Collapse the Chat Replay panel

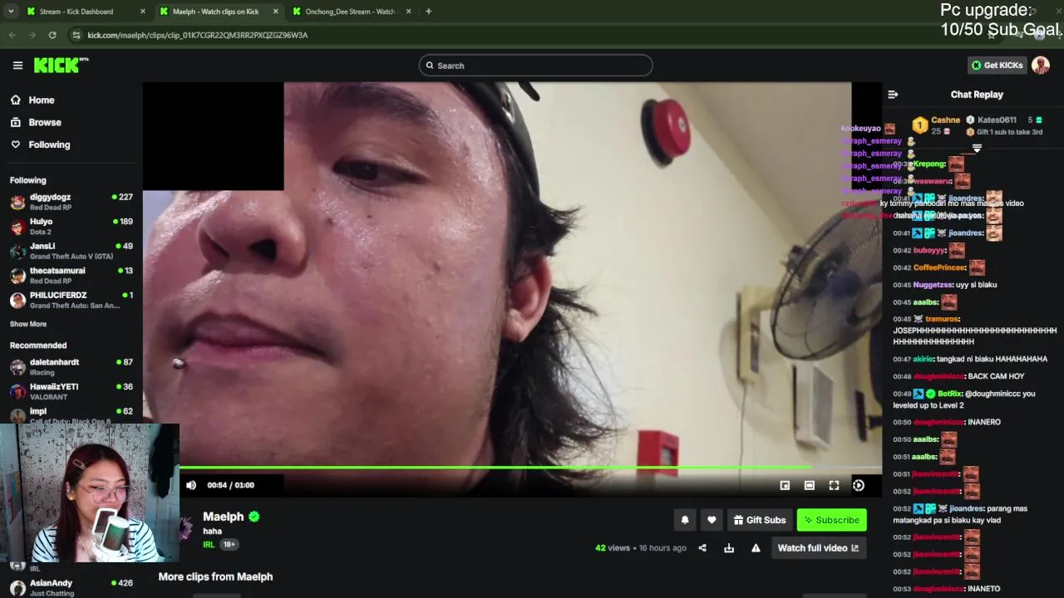(x=893, y=95)
